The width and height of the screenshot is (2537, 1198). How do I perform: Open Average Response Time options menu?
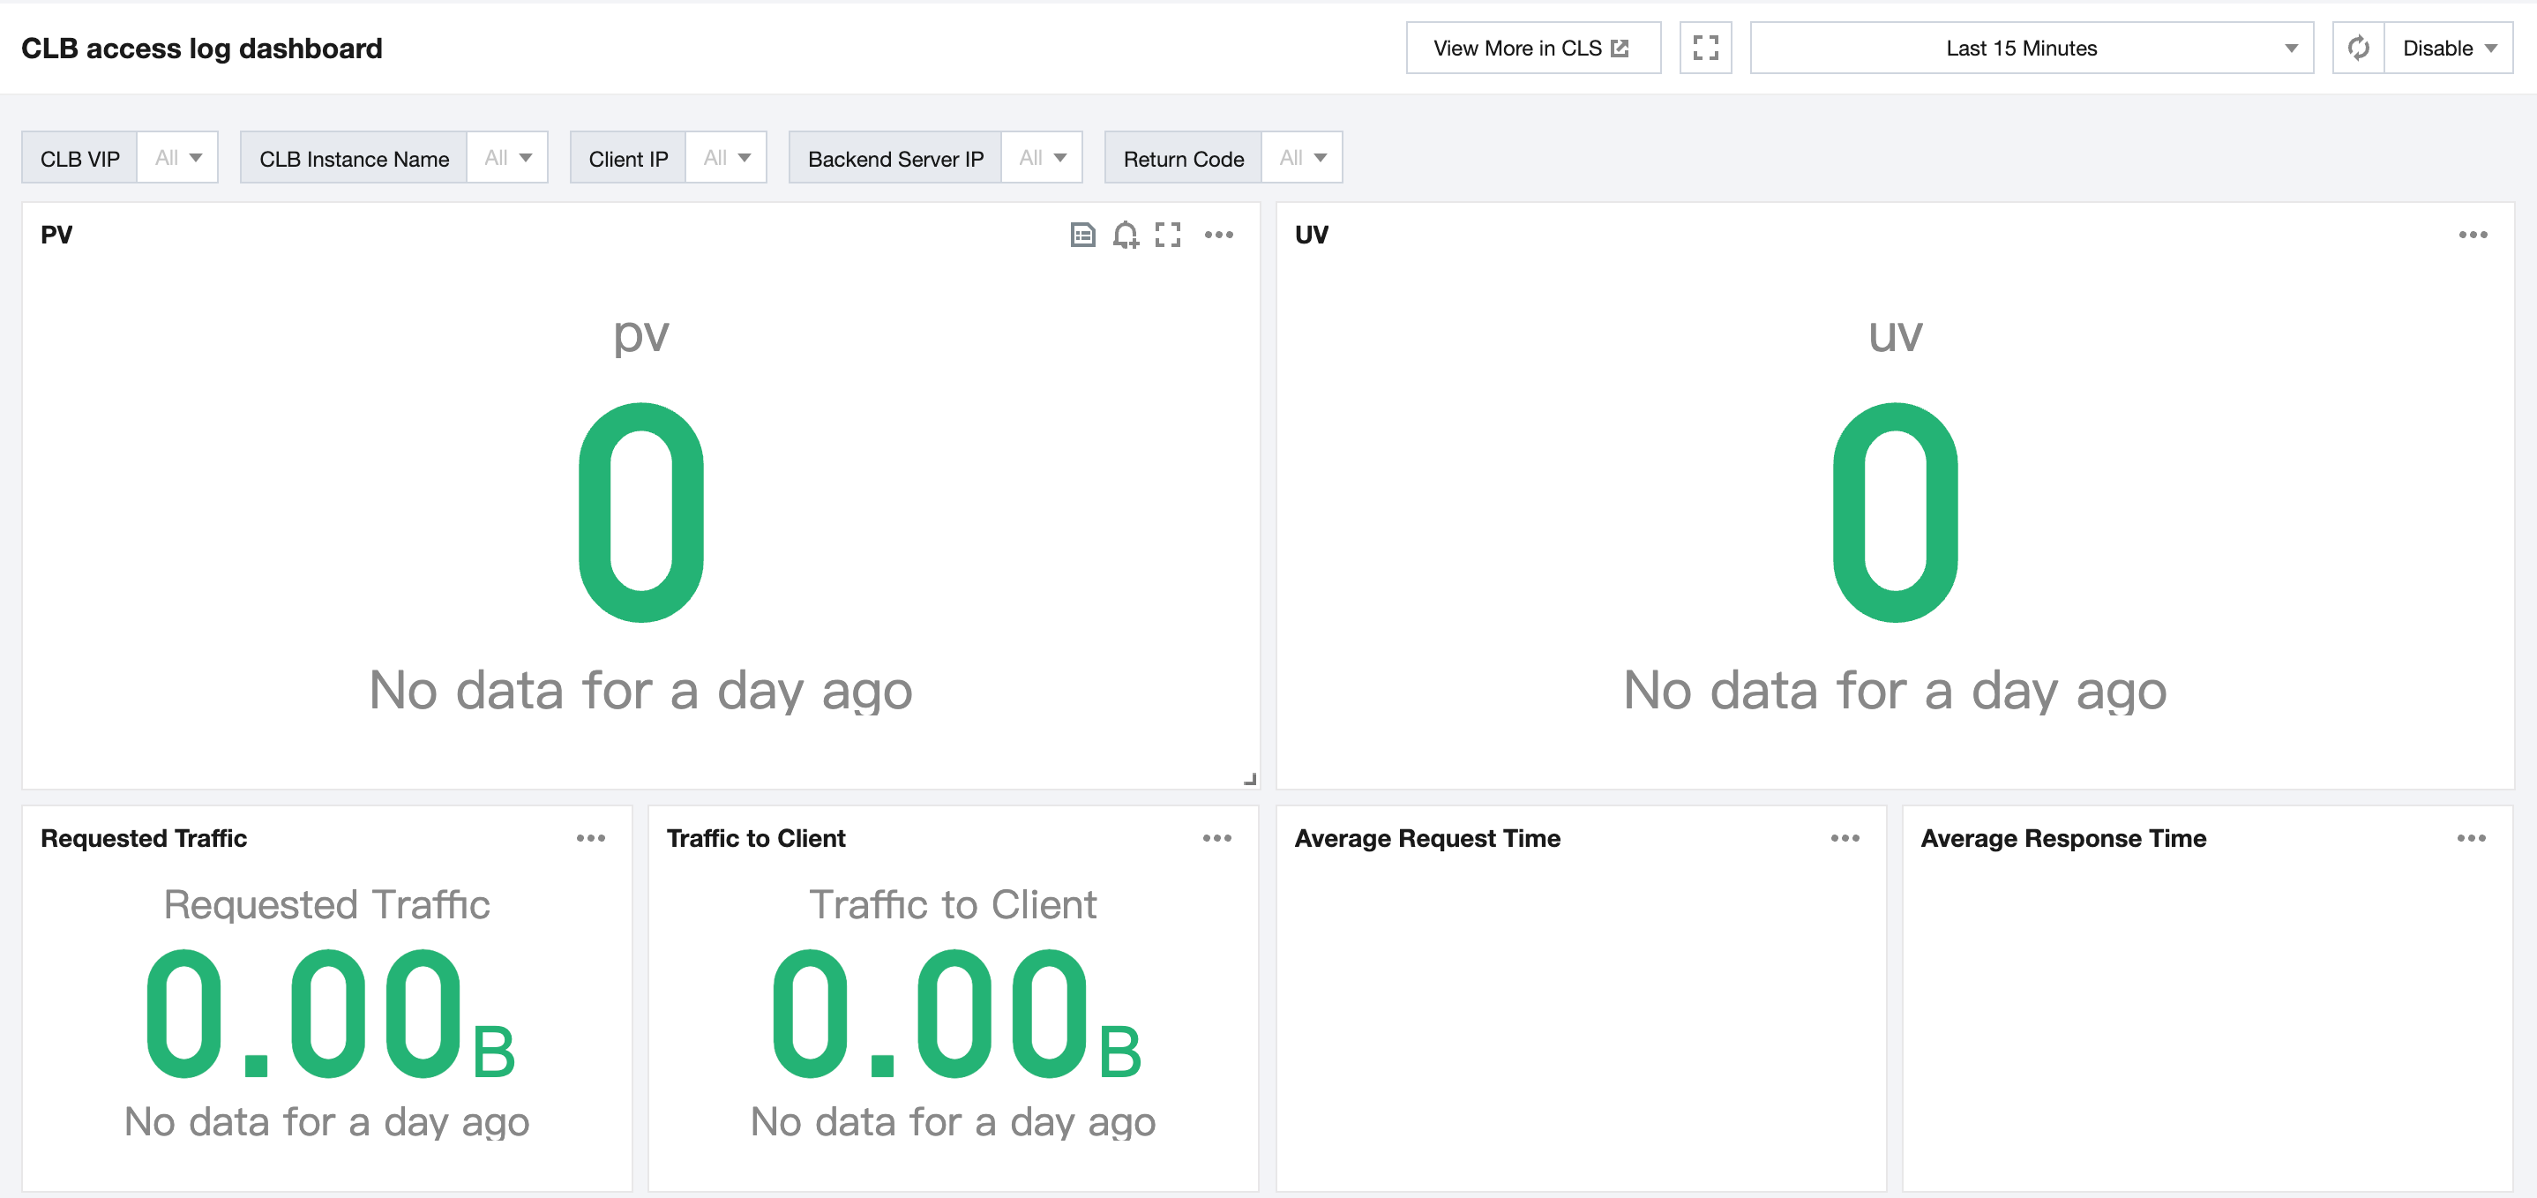(2471, 838)
